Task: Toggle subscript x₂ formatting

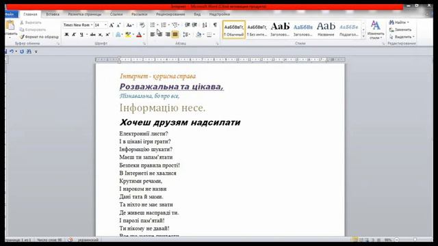Action: pyautogui.click(x=101, y=35)
